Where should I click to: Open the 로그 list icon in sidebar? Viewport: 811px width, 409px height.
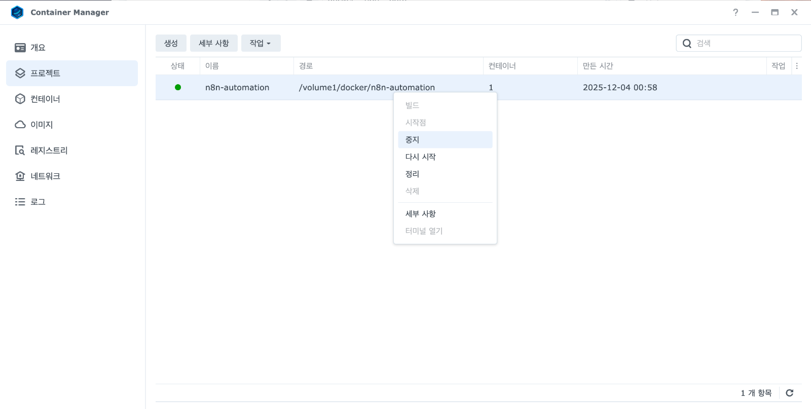click(20, 202)
